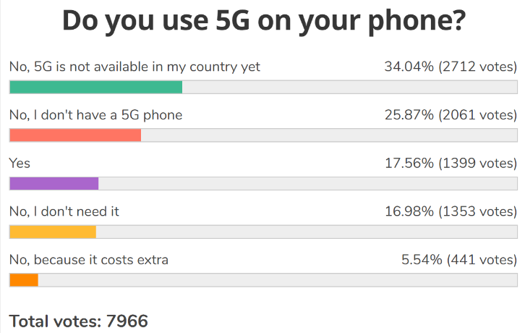
Task: Select 'No, because it costs extra' option
Action: (88, 259)
